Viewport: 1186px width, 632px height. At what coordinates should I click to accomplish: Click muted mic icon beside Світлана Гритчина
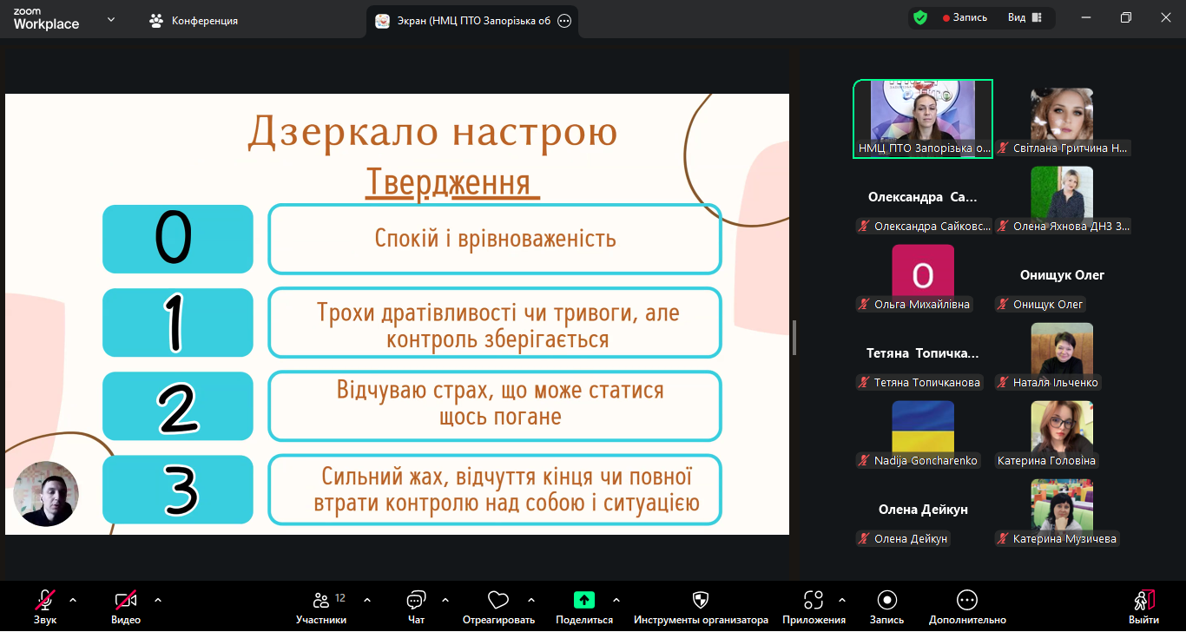coord(1003,148)
